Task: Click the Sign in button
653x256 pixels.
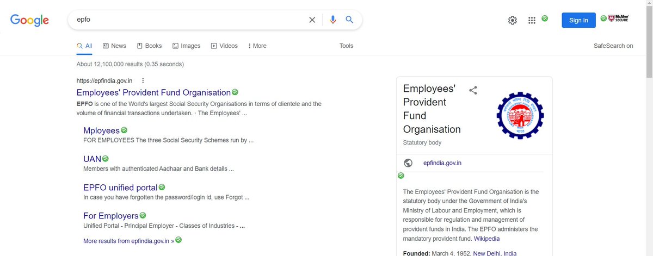Action: point(578,20)
